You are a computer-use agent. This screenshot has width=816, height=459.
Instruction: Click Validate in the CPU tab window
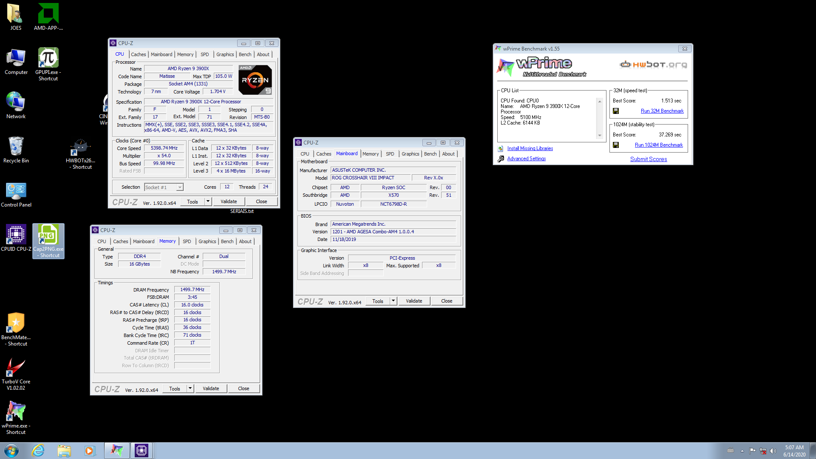[x=229, y=201]
